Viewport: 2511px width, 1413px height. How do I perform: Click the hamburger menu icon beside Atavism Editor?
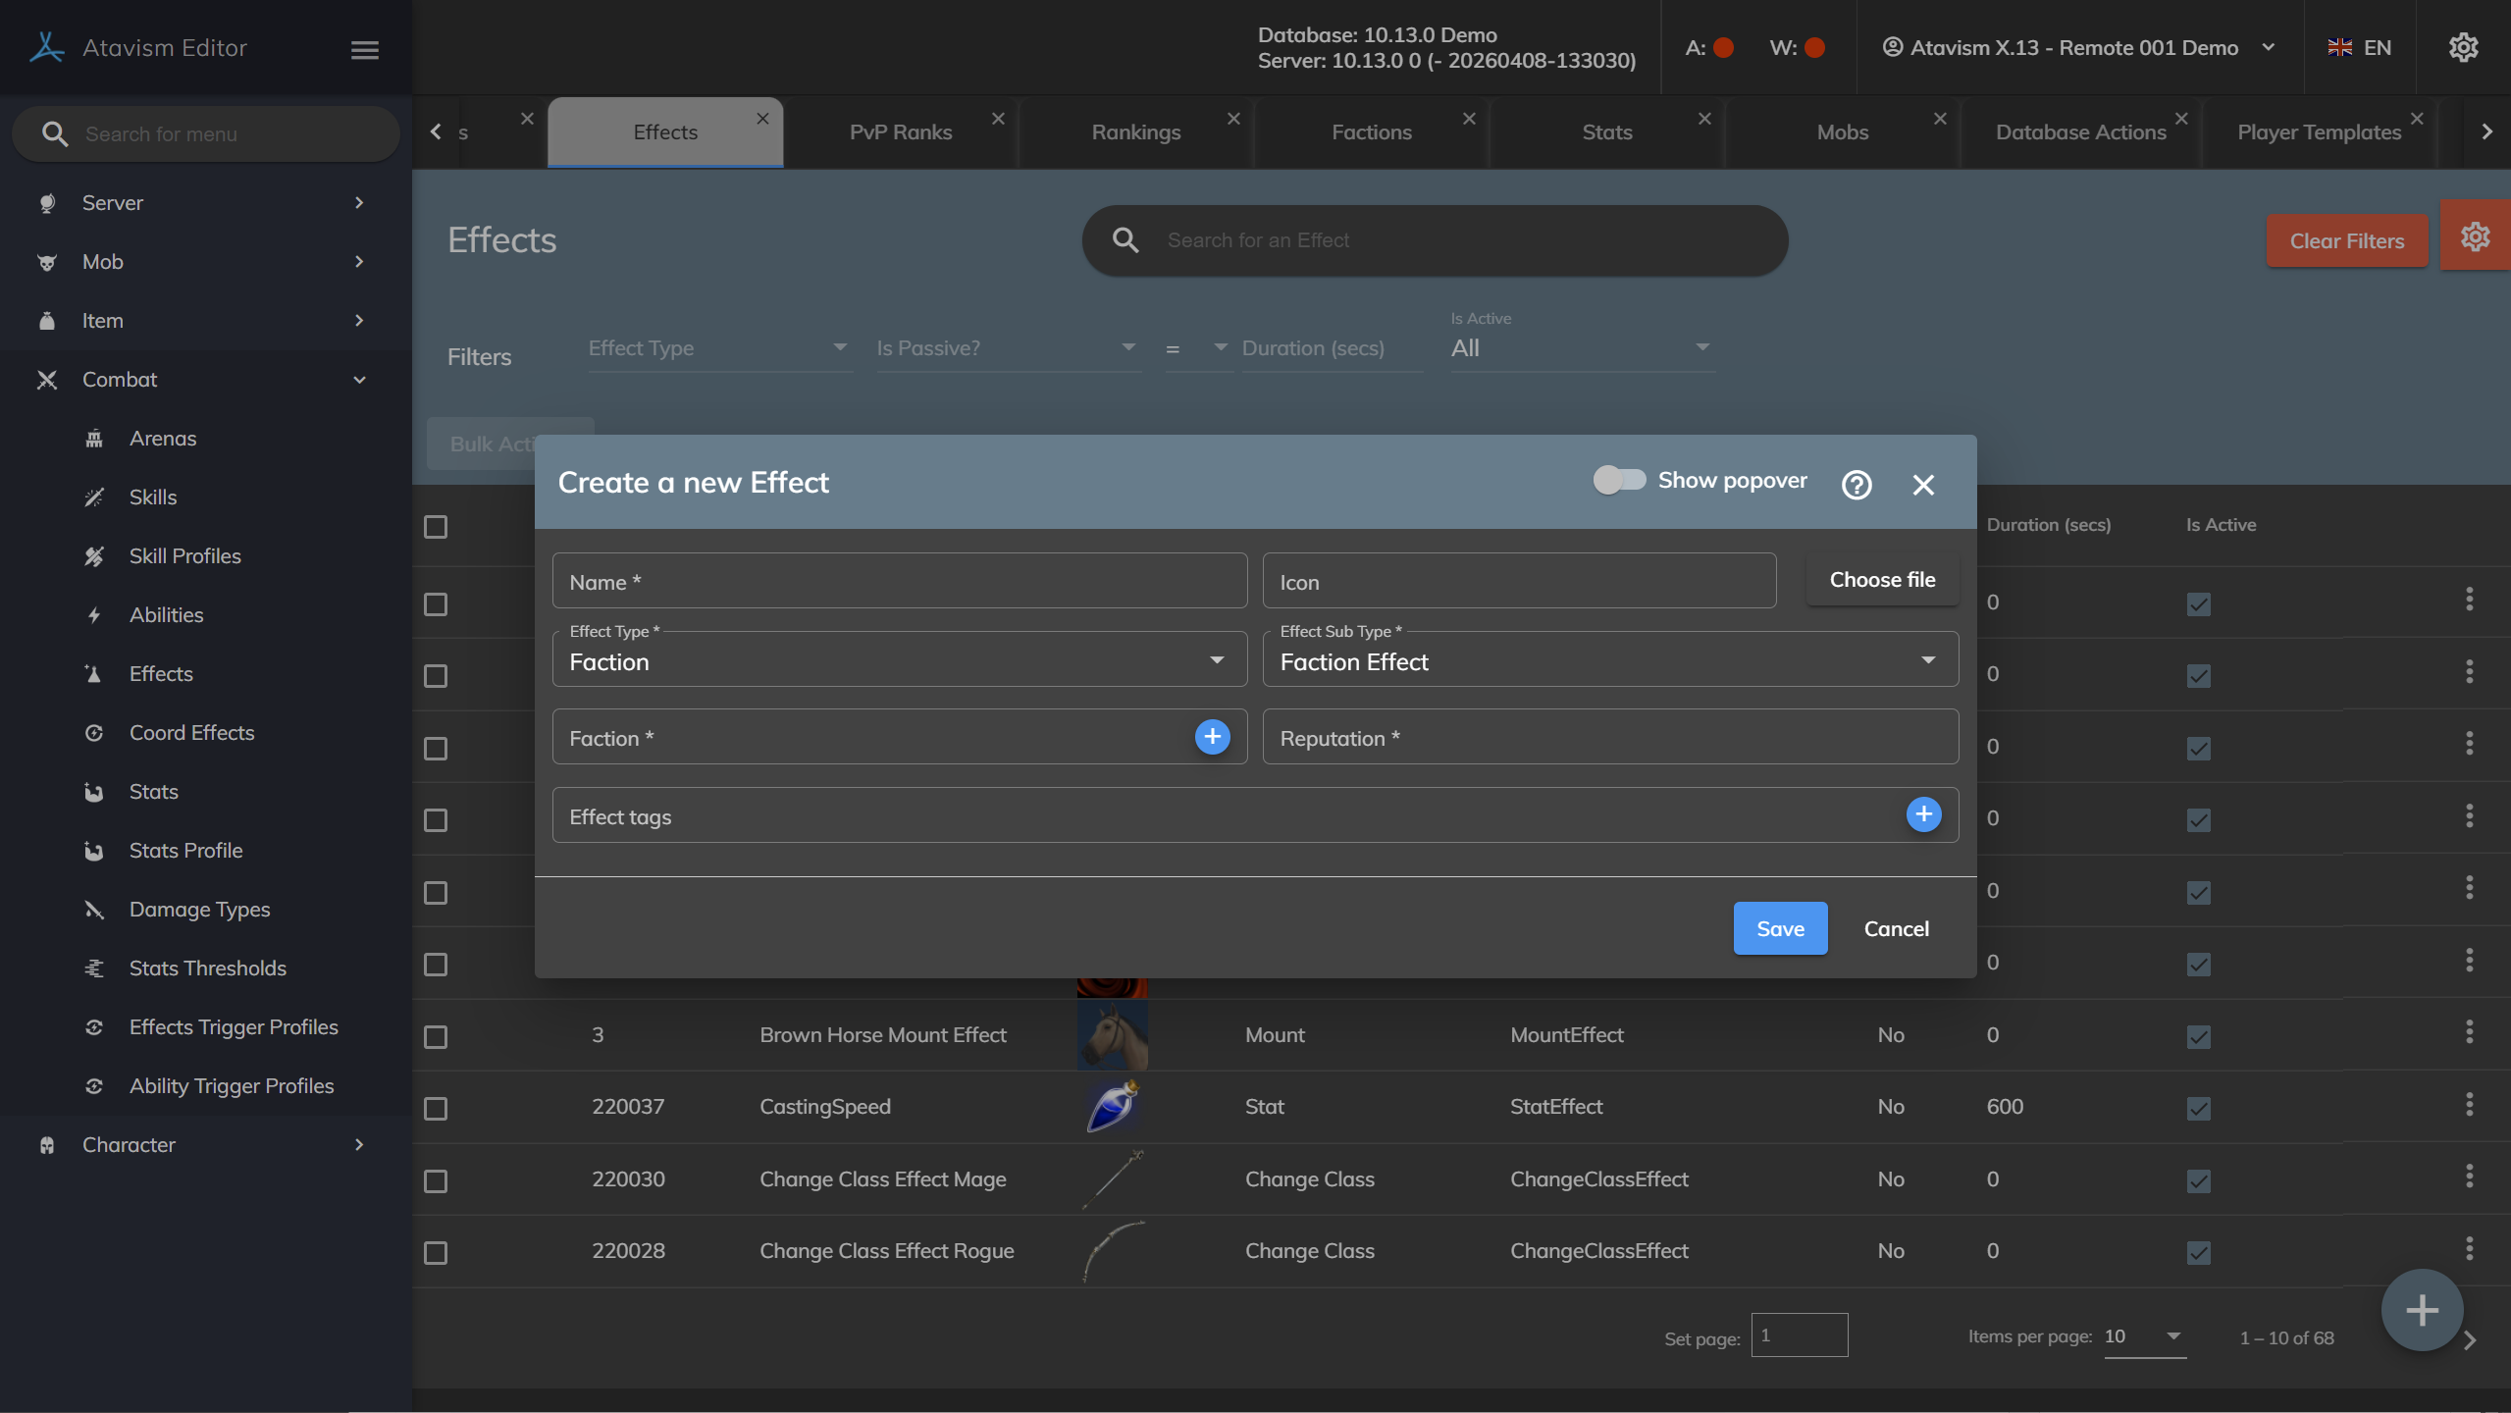[365, 49]
